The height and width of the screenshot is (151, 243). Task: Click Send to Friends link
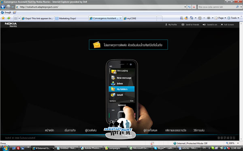pyautogui.click(x=190, y=25)
